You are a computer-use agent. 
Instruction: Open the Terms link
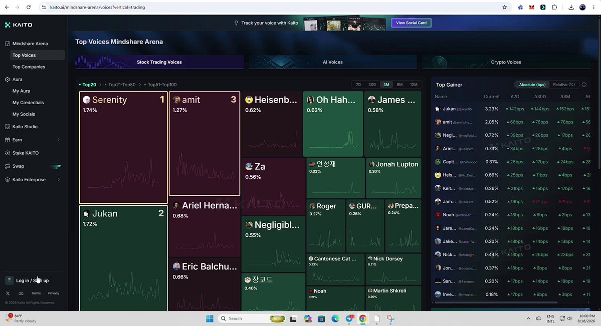[x=36, y=293]
